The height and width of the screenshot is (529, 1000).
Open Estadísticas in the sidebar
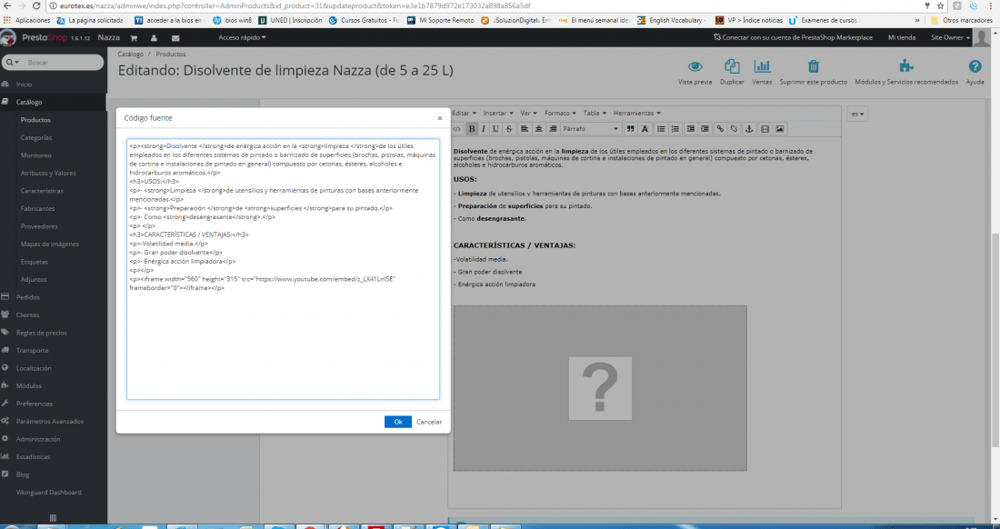pyautogui.click(x=33, y=457)
